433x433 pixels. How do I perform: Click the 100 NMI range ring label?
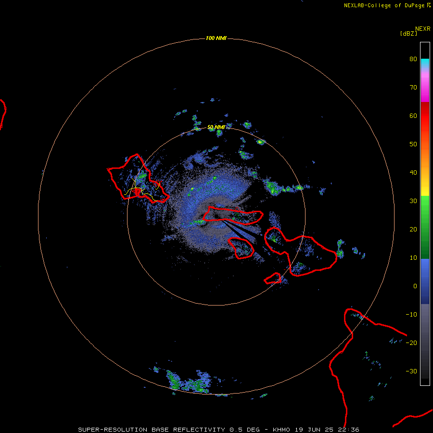[216, 38]
